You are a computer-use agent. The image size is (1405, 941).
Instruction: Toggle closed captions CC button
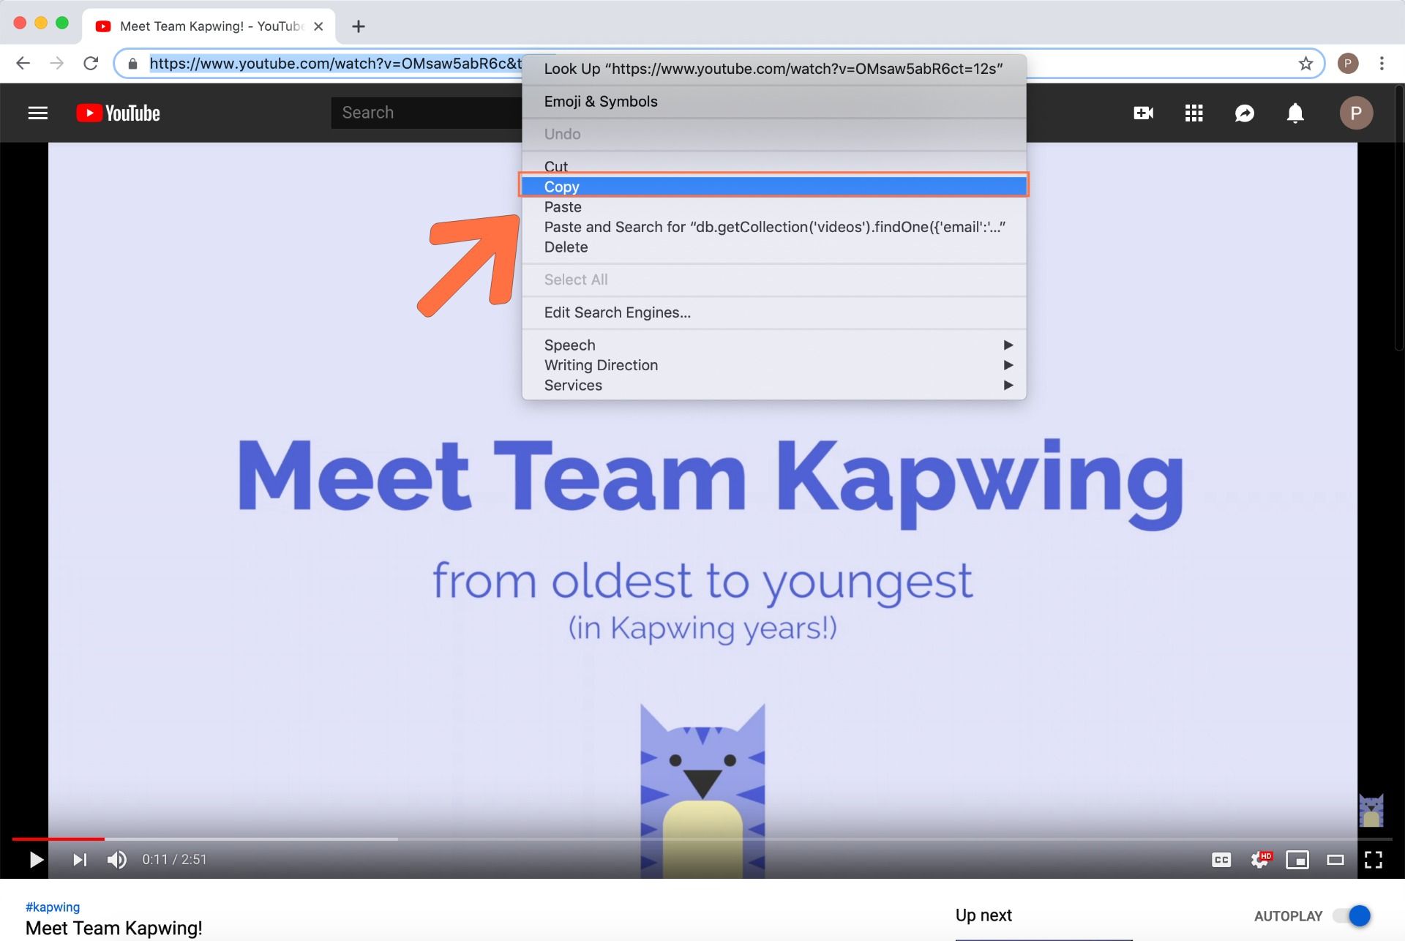point(1221,860)
